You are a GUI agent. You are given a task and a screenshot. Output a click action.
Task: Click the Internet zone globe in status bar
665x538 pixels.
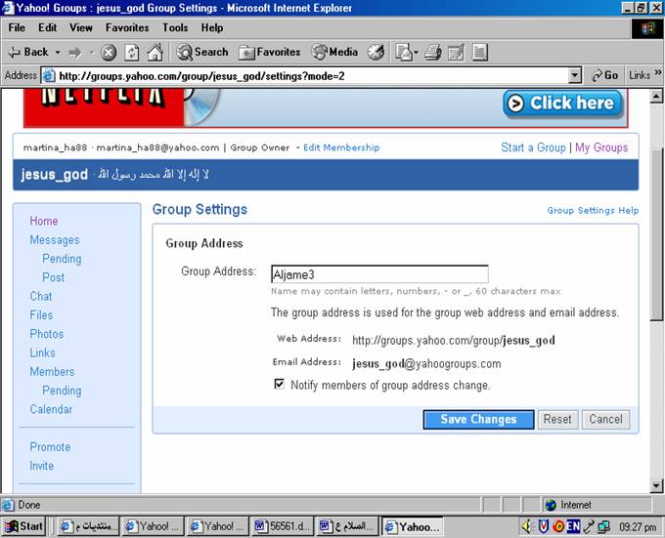click(551, 505)
